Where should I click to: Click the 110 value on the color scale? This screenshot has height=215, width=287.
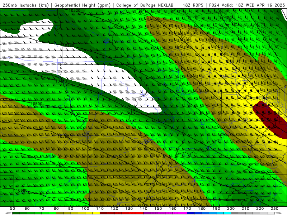click(100, 209)
